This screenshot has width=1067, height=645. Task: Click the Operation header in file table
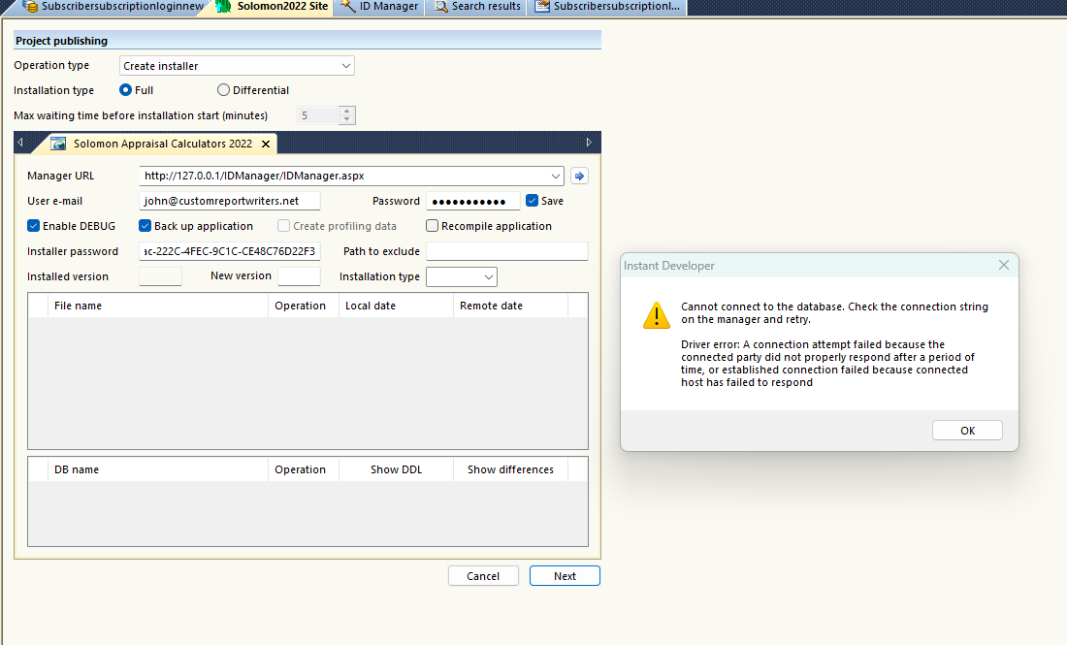[x=304, y=306]
